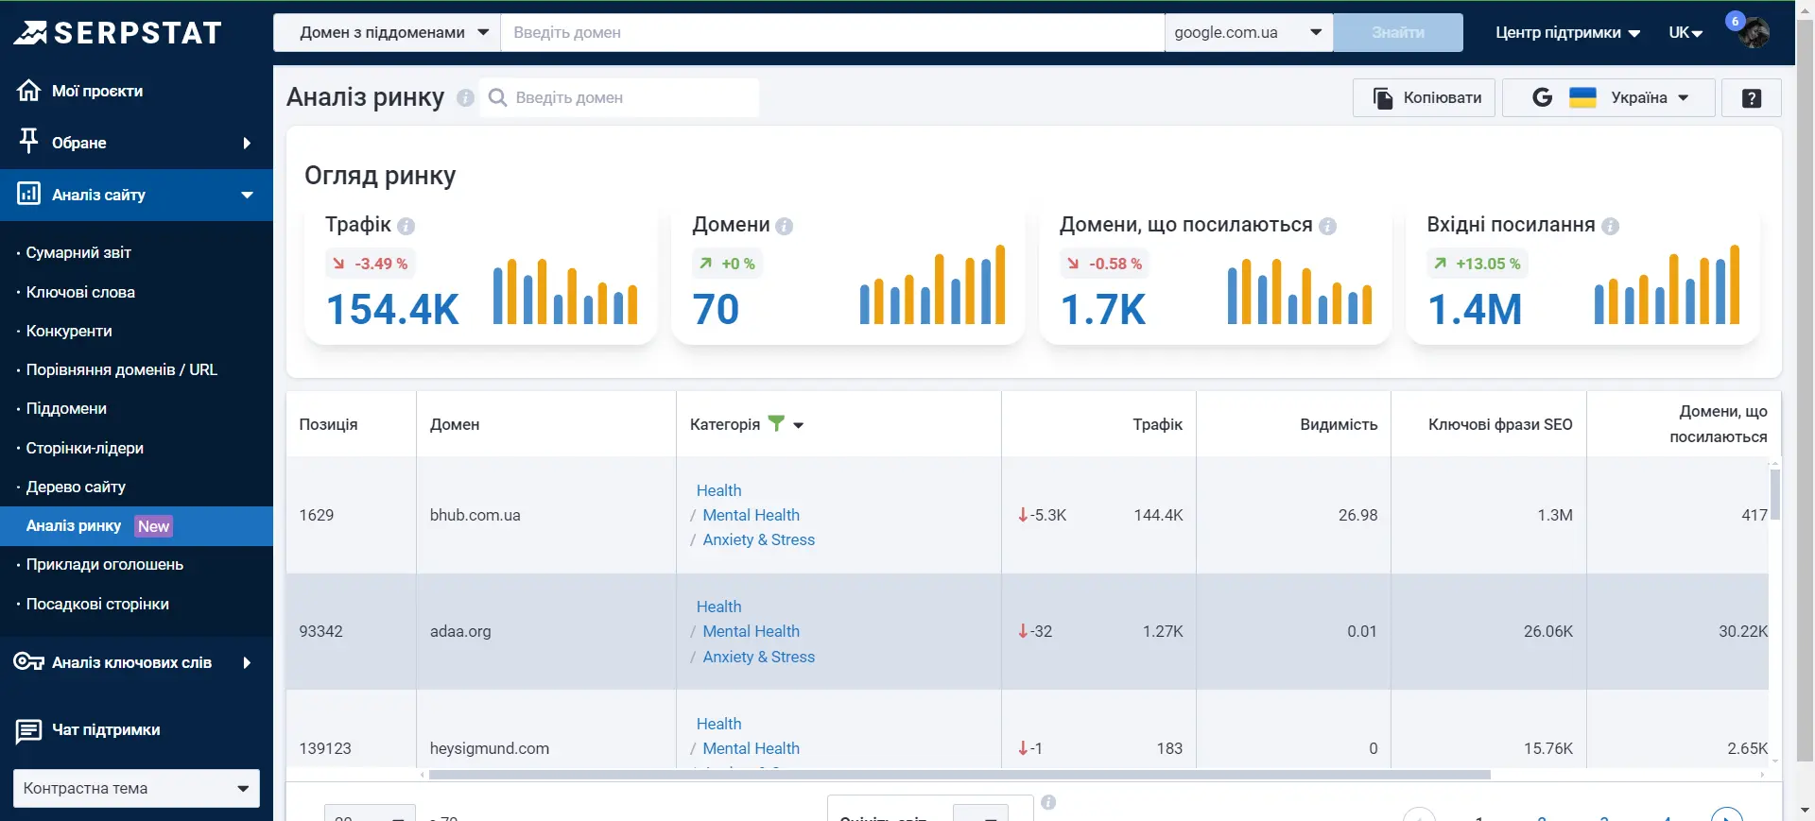Click domain adaa.org in table
The image size is (1815, 821).
click(x=460, y=631)
